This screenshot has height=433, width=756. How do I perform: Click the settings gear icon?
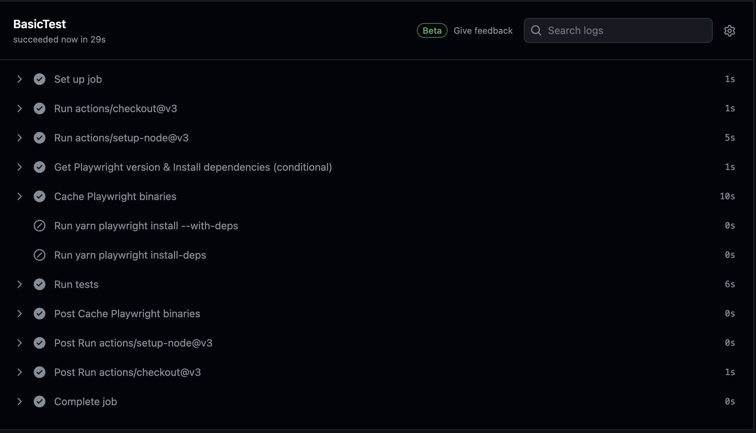730,30
